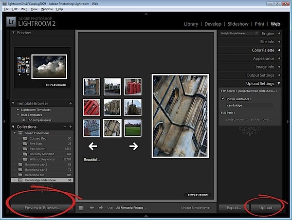Switch to the Slideshow module
The image size is (292, 220).
(238, 24)
